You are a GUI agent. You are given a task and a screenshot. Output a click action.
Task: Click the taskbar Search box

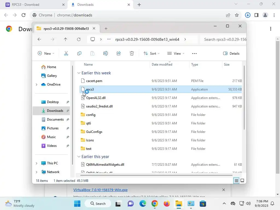98,203
